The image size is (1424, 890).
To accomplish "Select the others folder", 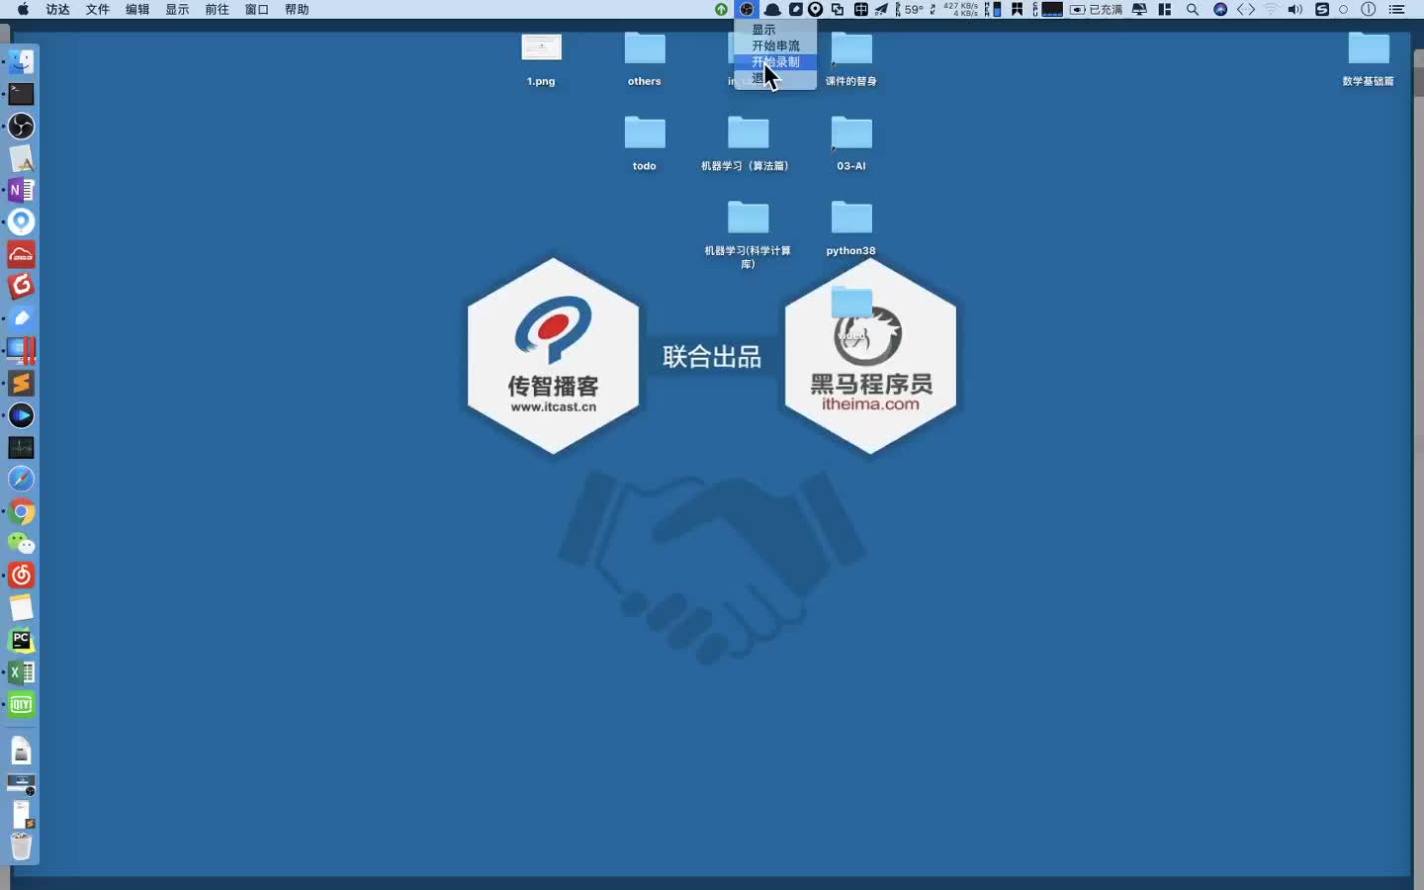I will click(645, 58).
